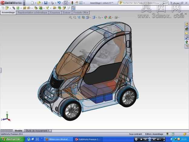Click the Select cursor tool icon
This screenshot has width=189, height=142.
[x=66, y=3]
